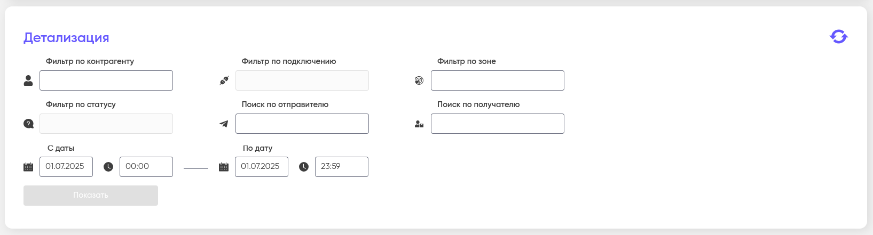873x235 pixels.
Task: Click the person icon for contractor filter
Action: [x=28, y=80]
